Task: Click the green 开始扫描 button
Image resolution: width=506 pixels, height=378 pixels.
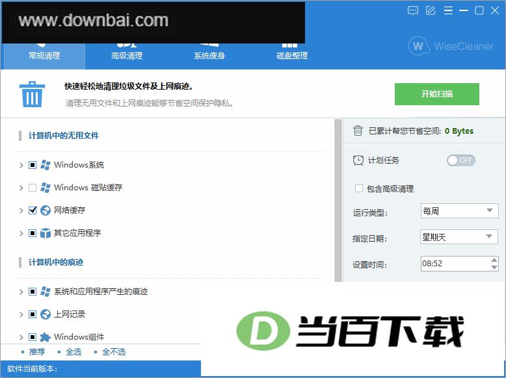Action: [437, 94]
